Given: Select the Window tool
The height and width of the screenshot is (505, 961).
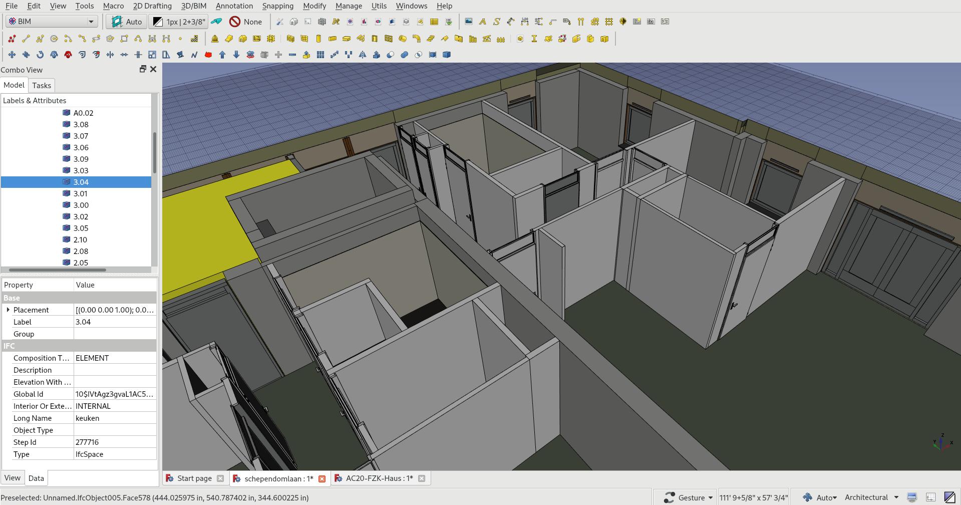Looking at the screenshot, I should (x=387, y=38).
